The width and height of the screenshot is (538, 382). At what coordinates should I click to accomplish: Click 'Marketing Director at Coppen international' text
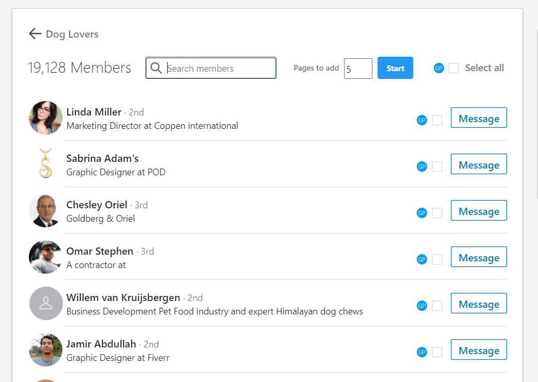click(152, 126)
